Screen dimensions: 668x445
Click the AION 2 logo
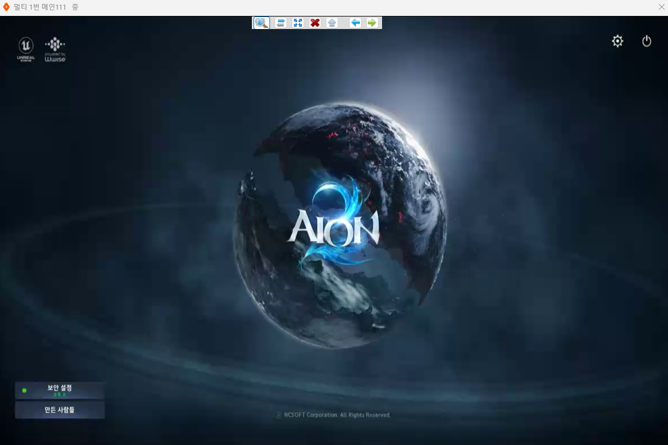333,226
